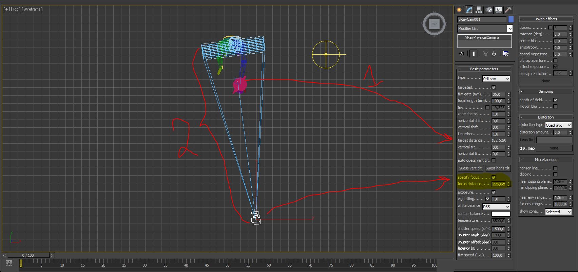The width and height of the screenshot is (578, 272).
Task: Open the Utilities hammer tab
Action: (508, 10)
